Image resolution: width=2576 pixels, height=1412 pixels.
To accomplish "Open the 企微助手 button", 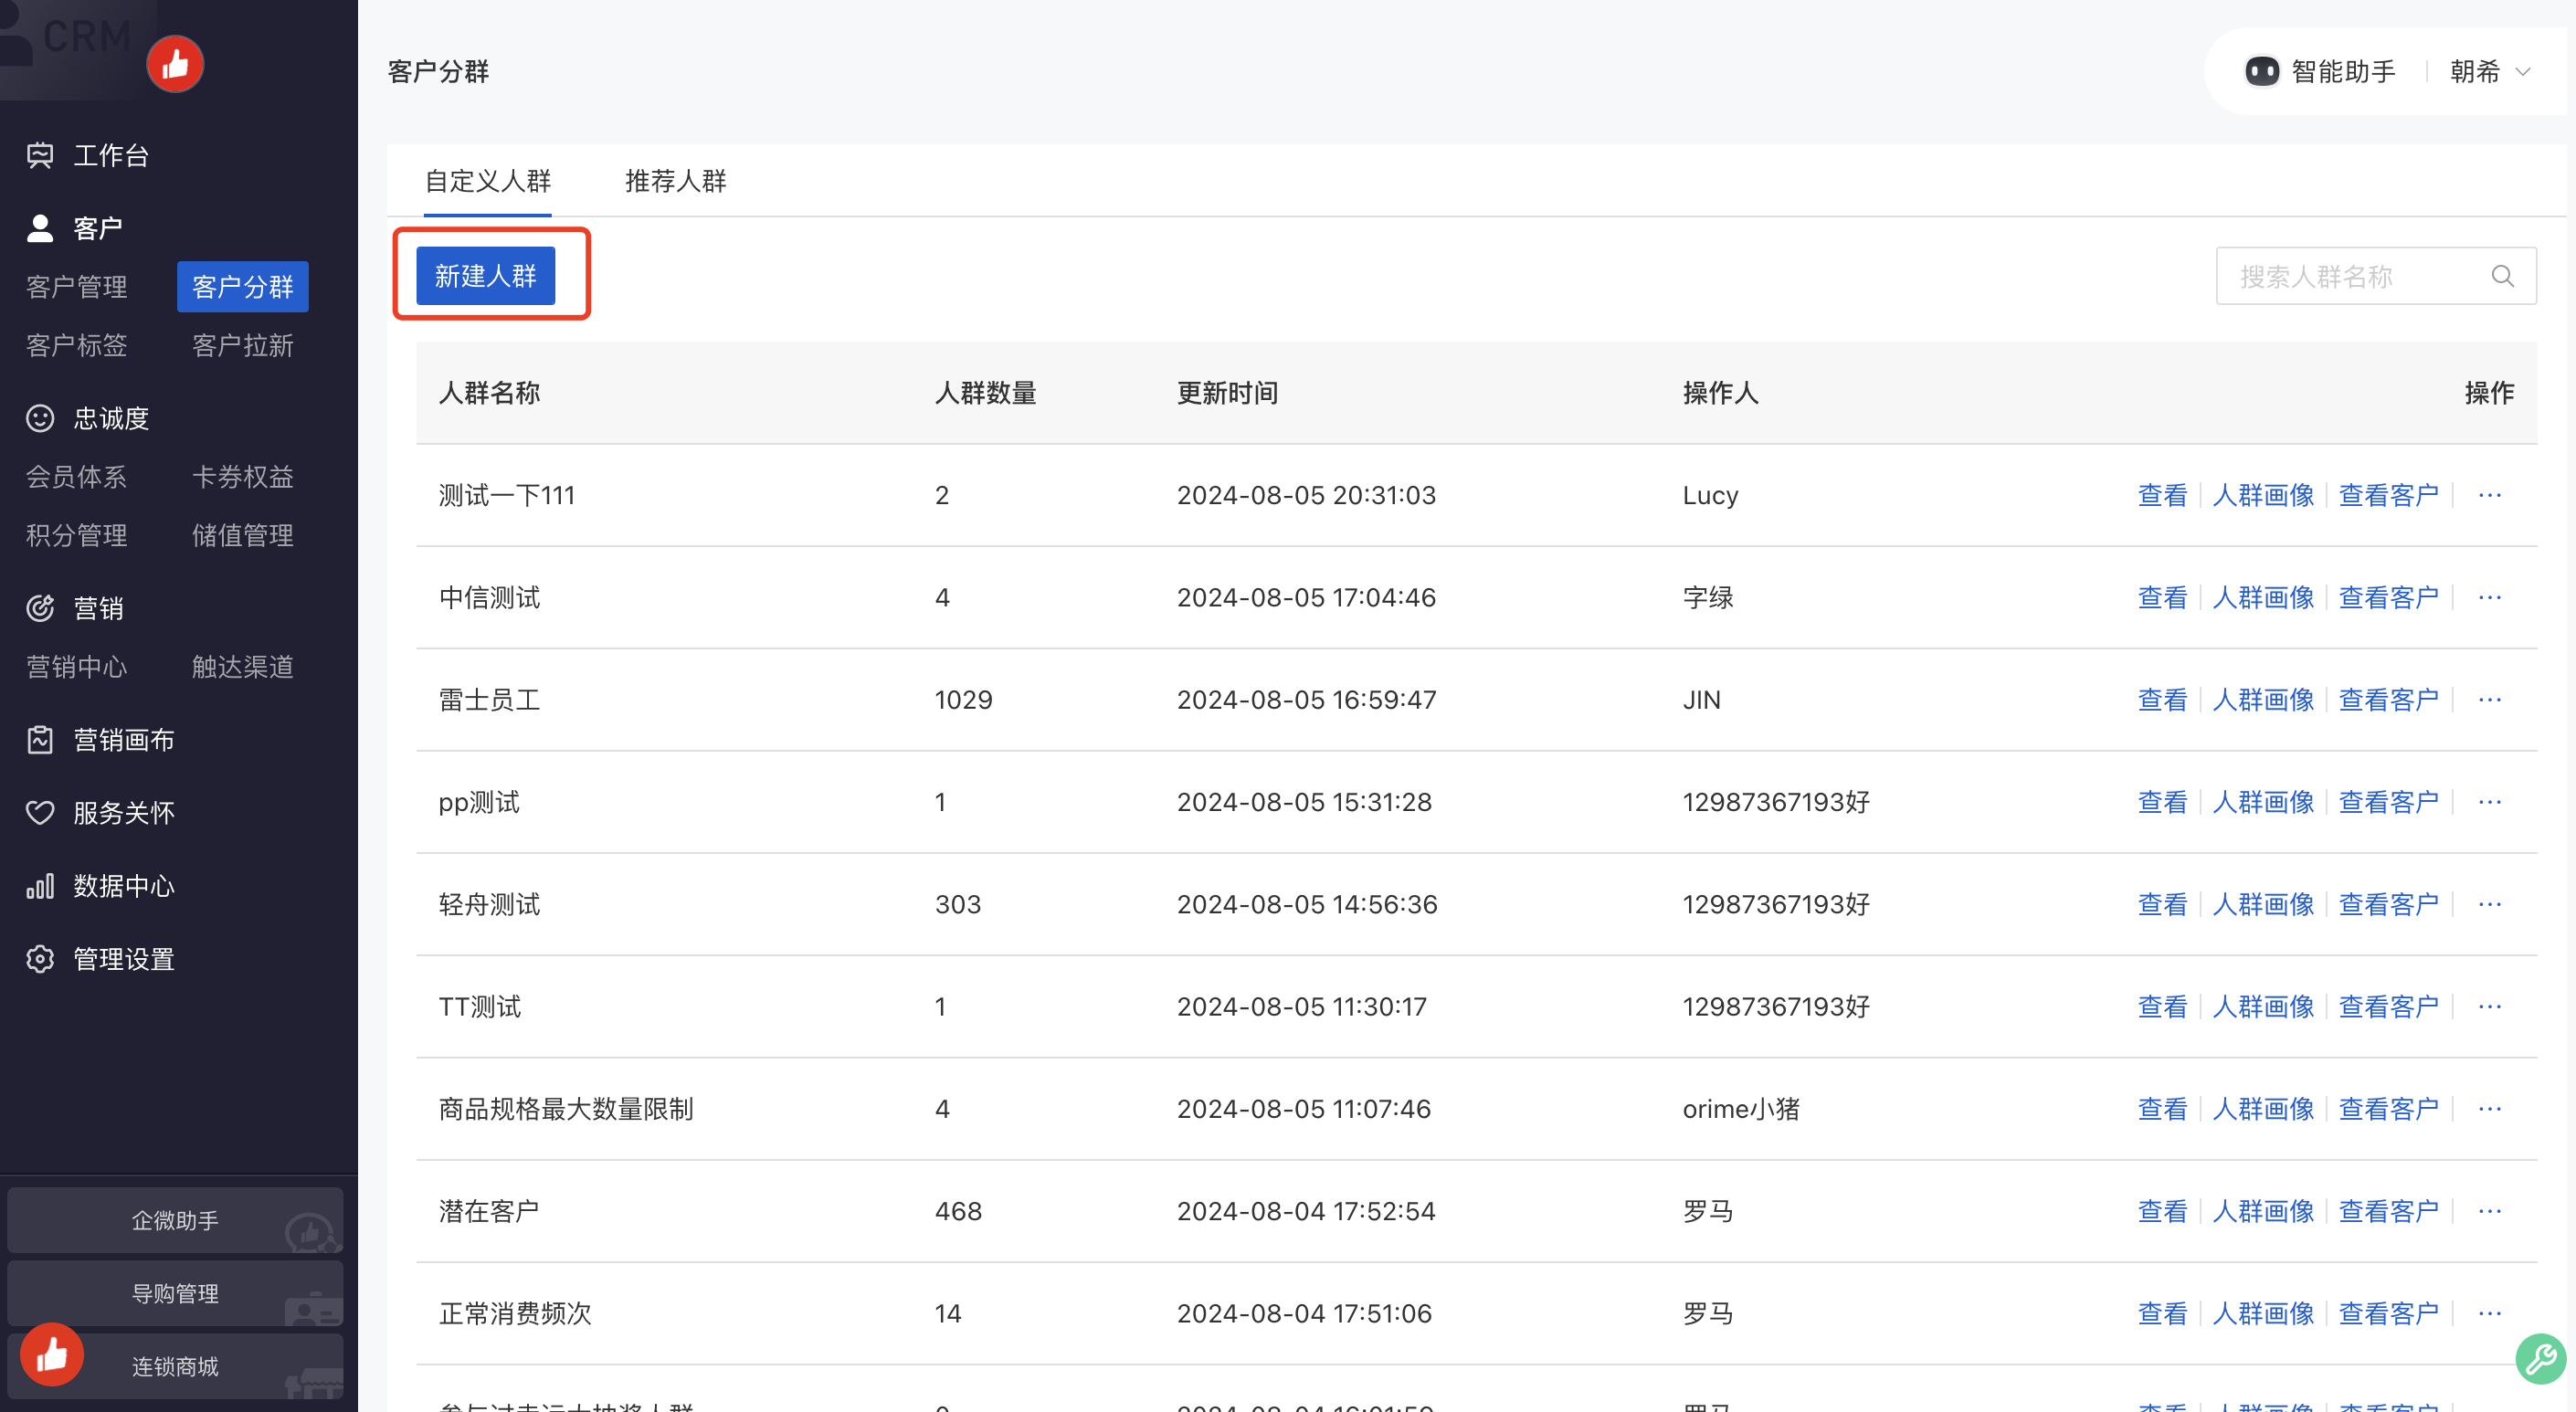I will tap(175, 1220).
